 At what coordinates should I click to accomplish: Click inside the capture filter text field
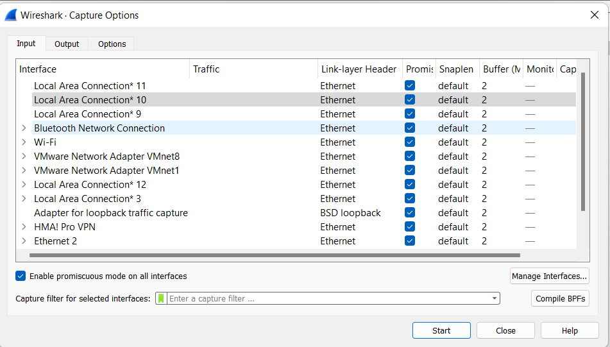(x=327, y=298)
